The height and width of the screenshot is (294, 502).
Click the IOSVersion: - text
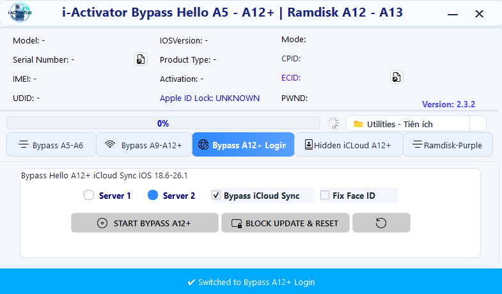(x=184, y=41)
